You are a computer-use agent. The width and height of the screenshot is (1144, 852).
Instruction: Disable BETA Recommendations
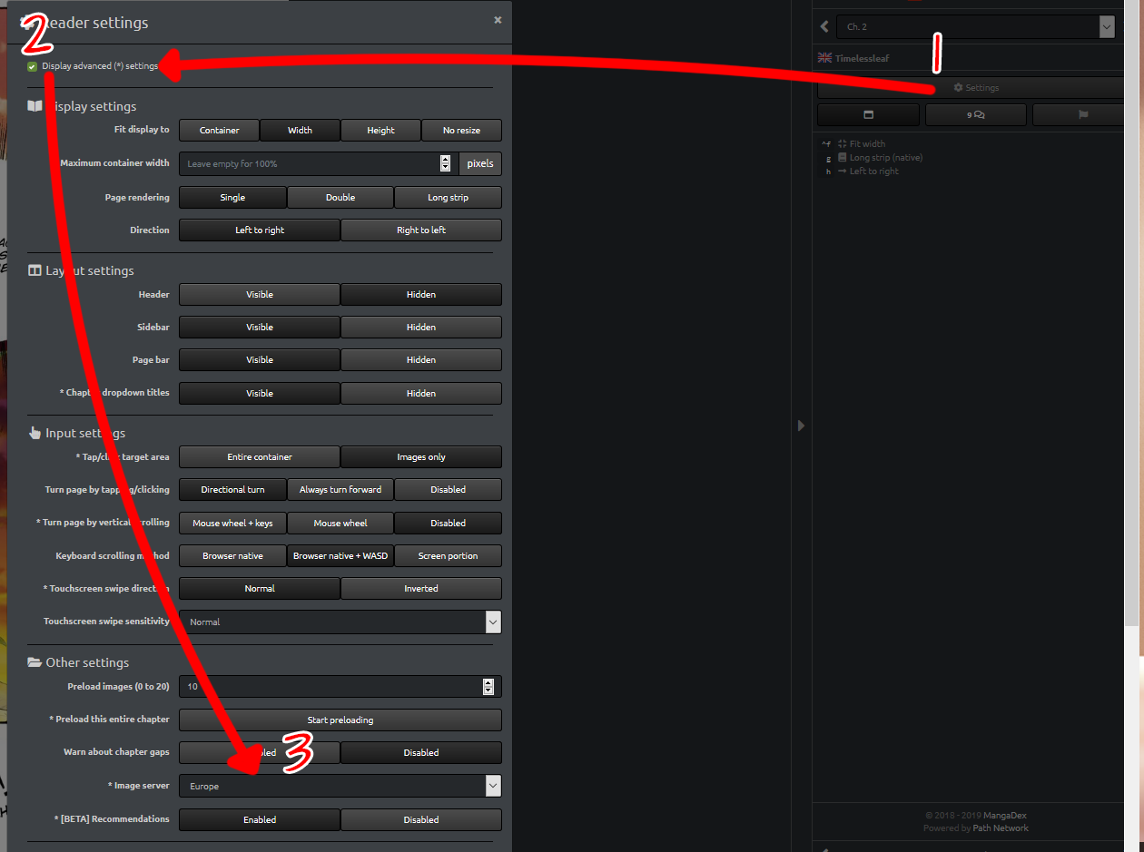421,819
